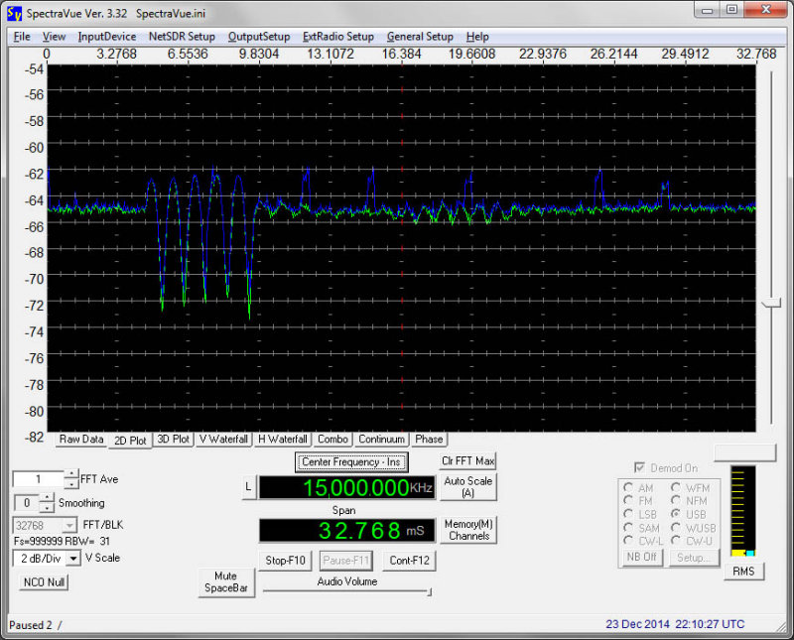Click the RMS button

[743, 572]
